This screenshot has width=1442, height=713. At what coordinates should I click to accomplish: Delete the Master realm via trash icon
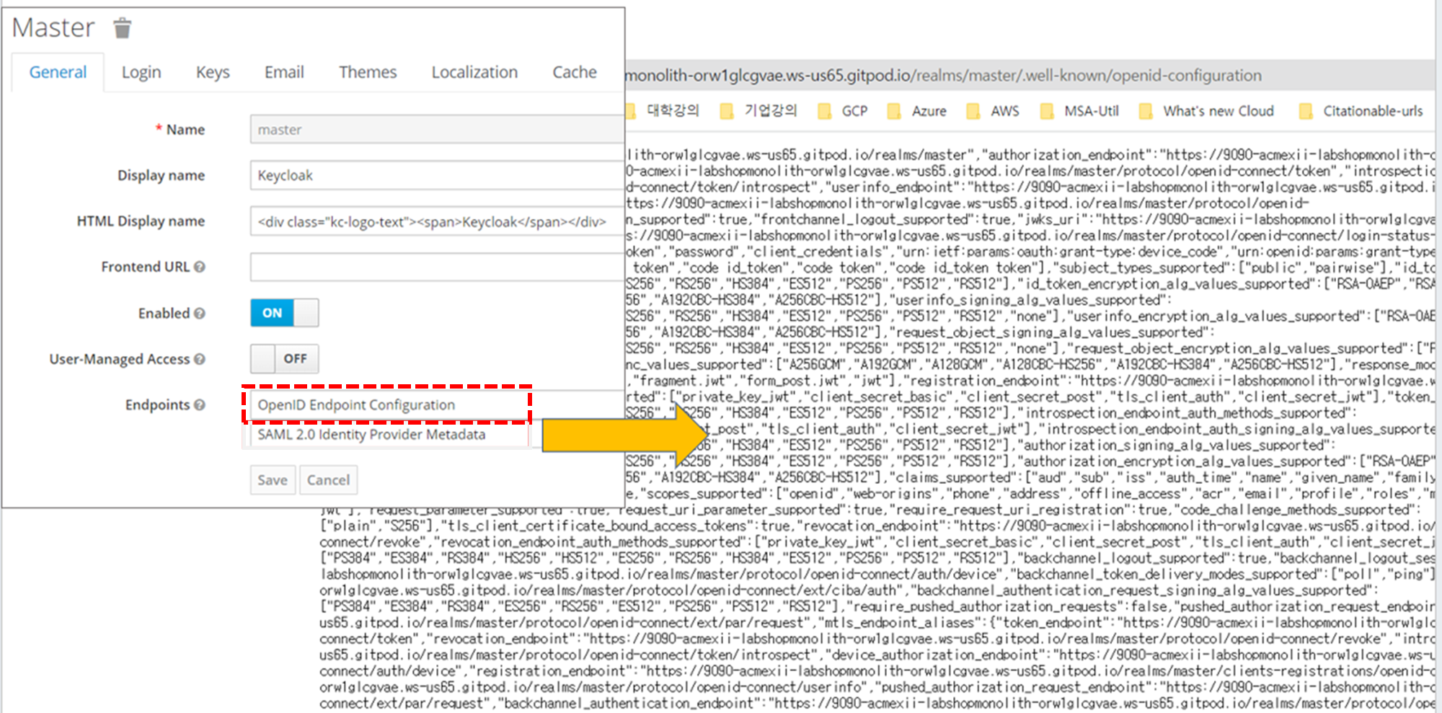pos(123,28)
